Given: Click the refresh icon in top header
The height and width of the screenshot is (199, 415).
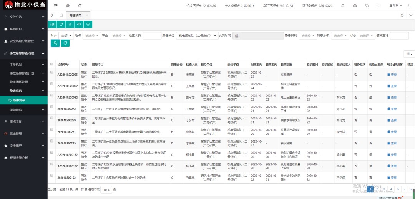Looking at the screenshot, I should pyautogui.click(x=80, y=6).
